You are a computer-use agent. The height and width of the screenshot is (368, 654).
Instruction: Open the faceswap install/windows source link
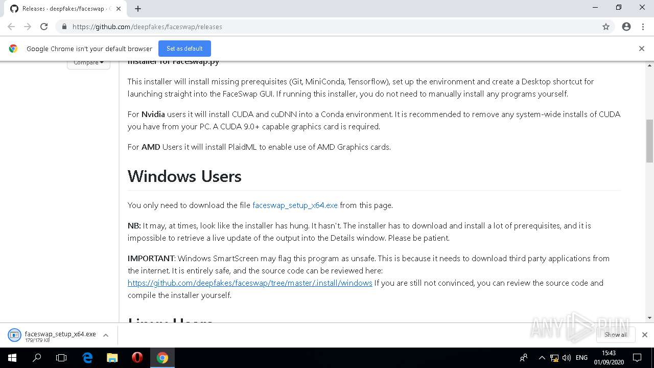click(x=250, y=283)
